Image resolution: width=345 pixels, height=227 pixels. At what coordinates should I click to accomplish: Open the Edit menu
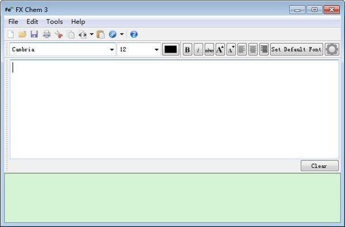pos(32,22)
